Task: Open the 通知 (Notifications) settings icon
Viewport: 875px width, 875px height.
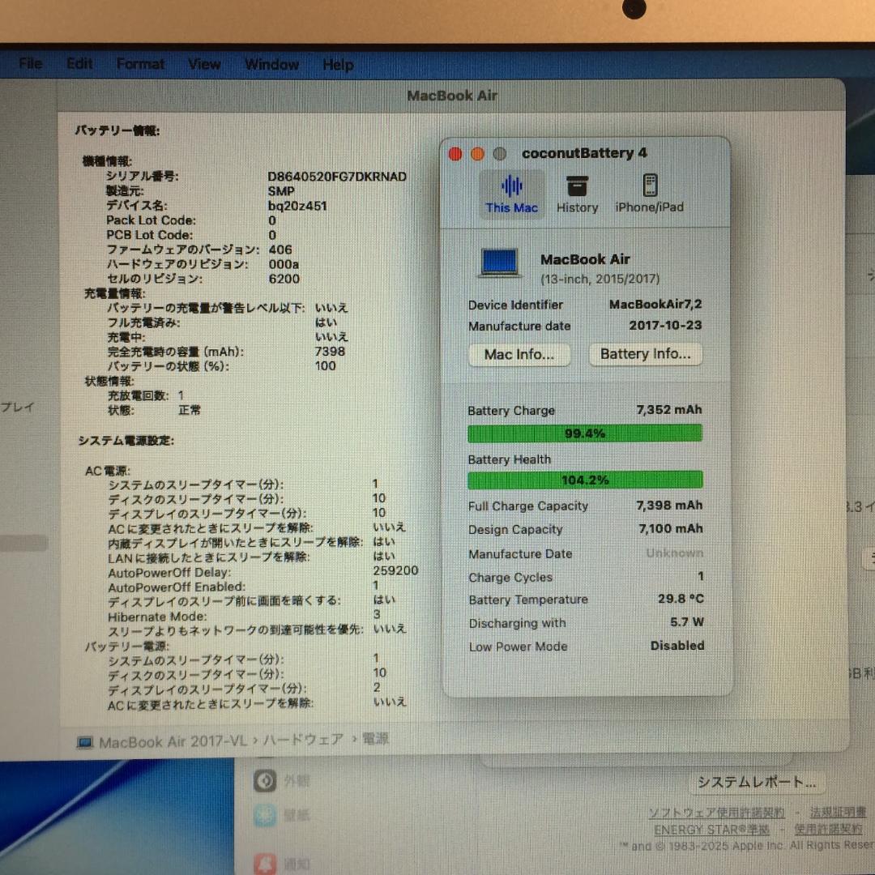Action: click(x=266, y=864)
